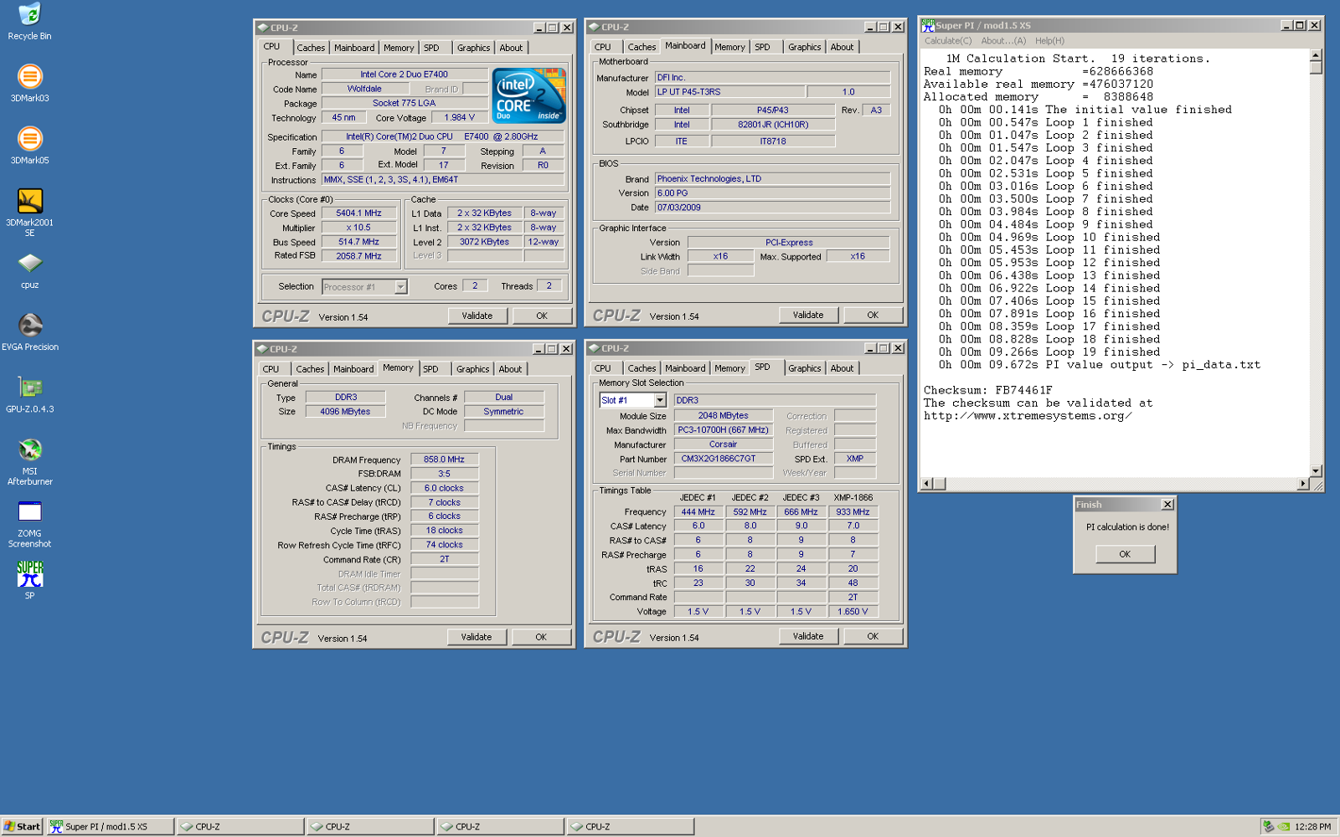Click the Intel Core 2 Duo logo
The width and height of the screenshot is (1340, 837).
[x=529, y=96]
